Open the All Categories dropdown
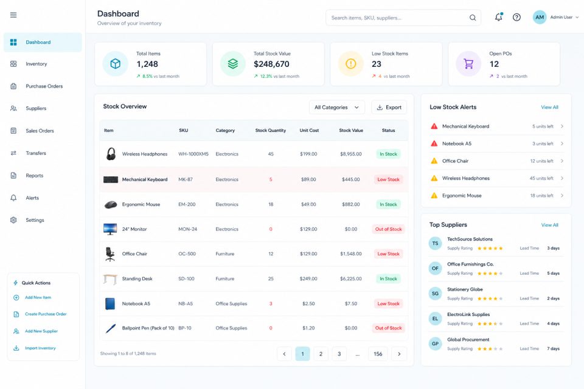Viewport: 584px width, 389px height. pyautogui.click(x=336, y=107)
